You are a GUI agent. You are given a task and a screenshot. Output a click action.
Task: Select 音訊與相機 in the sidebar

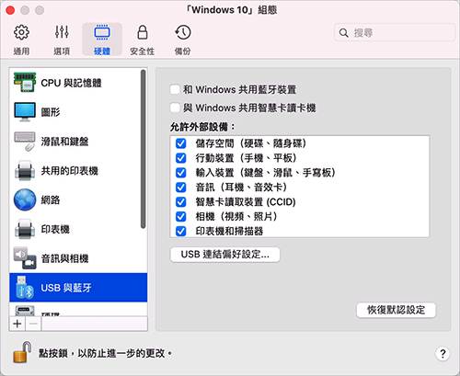(x=78, y=258)
